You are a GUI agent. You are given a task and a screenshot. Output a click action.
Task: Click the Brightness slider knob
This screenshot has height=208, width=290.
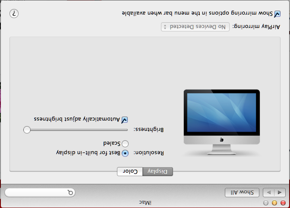[x=27, y=130]
